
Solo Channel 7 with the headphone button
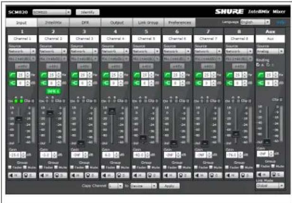coord(216,175)
